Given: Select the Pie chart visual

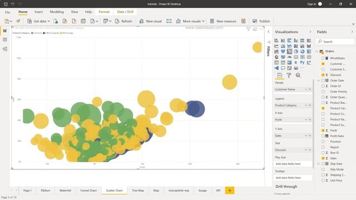Looking at the screenshot, I should click(x=296, y=52).
